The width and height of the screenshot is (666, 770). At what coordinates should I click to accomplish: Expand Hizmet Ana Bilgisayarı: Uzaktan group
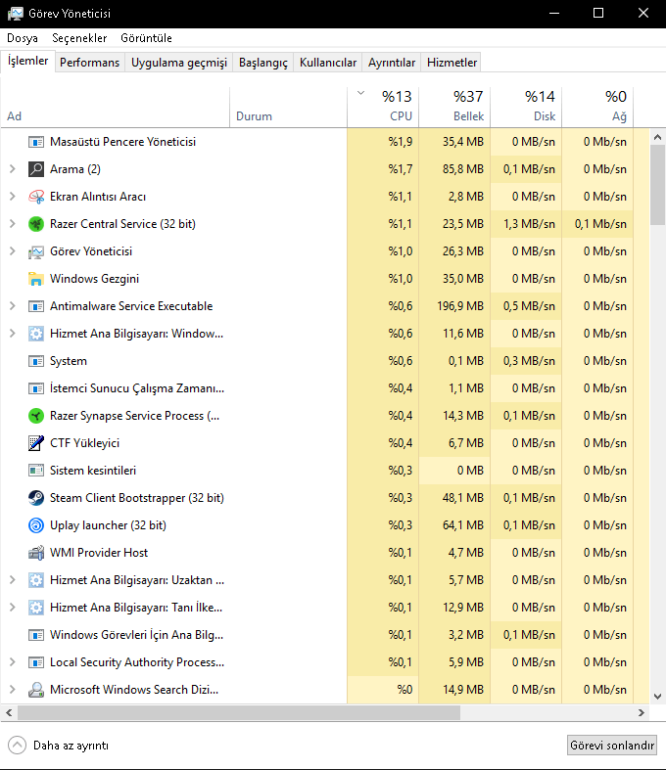(13, 580)
